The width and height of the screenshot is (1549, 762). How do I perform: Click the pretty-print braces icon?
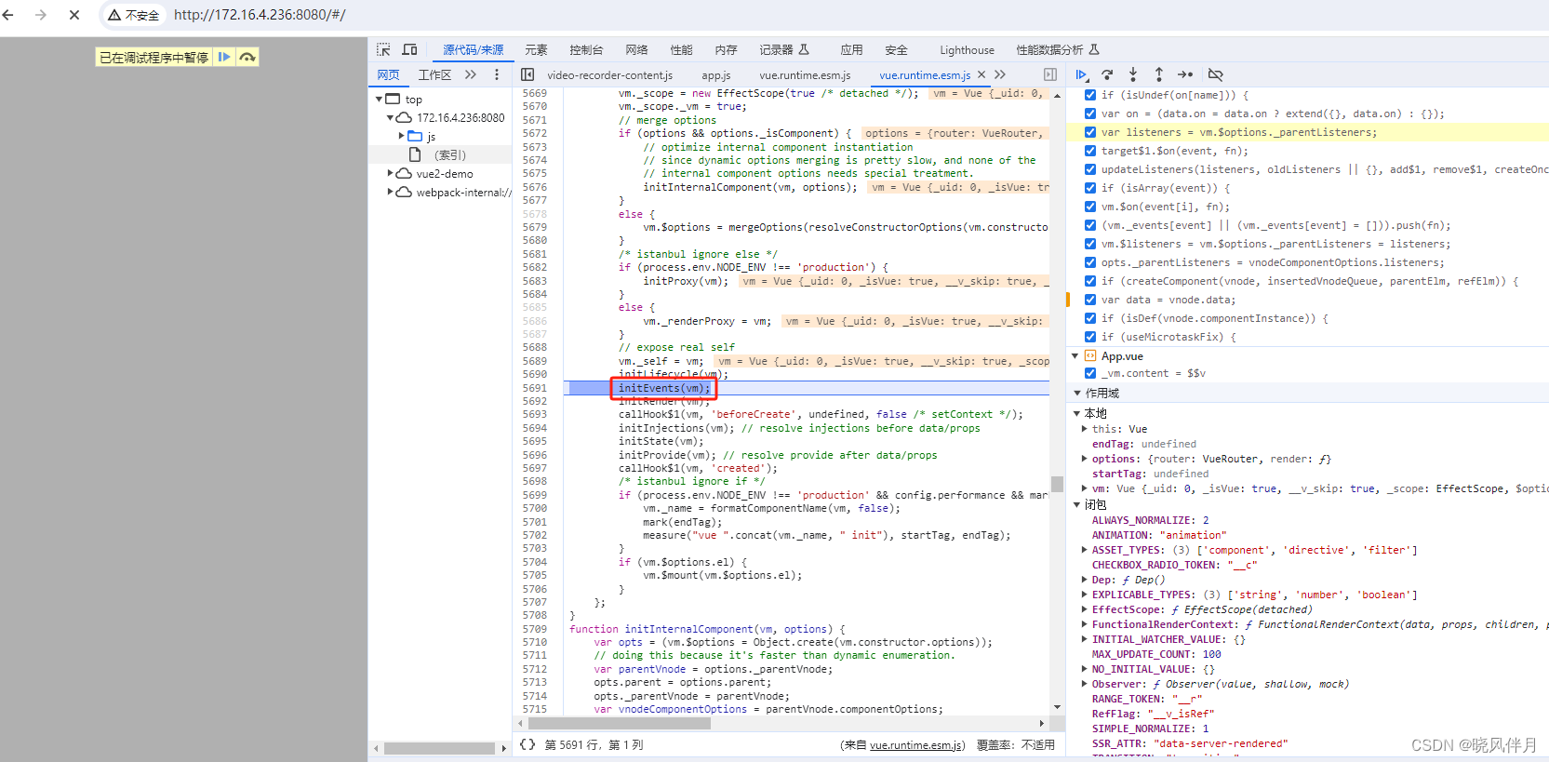[x=527, y=744]
